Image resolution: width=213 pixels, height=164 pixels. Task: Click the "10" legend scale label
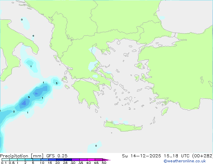(42, 163)
